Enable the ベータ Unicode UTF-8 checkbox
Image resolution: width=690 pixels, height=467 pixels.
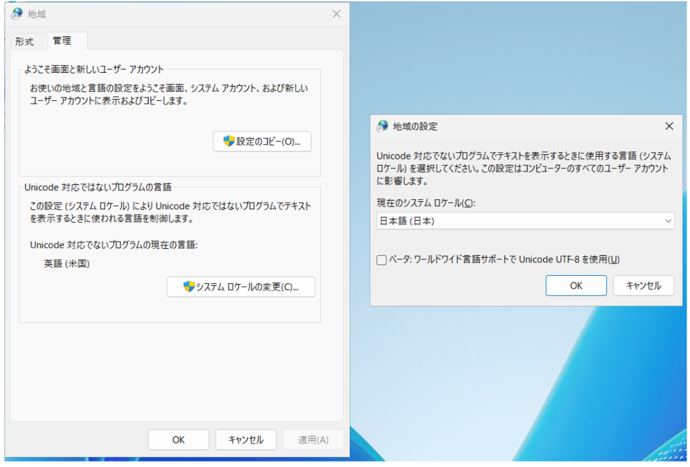(x=382, y=260)
